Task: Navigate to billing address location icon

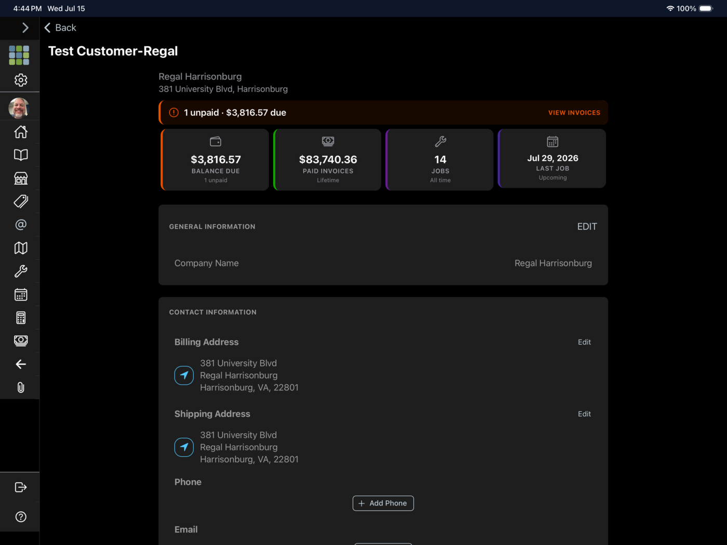Action: 184,375
